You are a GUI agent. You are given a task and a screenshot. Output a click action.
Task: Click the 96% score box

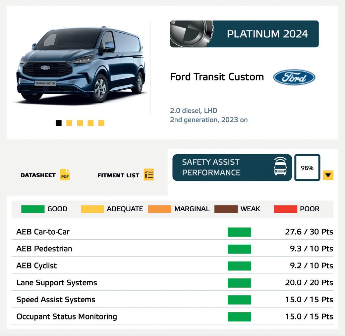coord(307,168)
